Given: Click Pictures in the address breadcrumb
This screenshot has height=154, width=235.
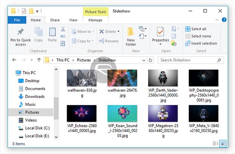Looking at the screenshot, I should (x=84, y=60).
